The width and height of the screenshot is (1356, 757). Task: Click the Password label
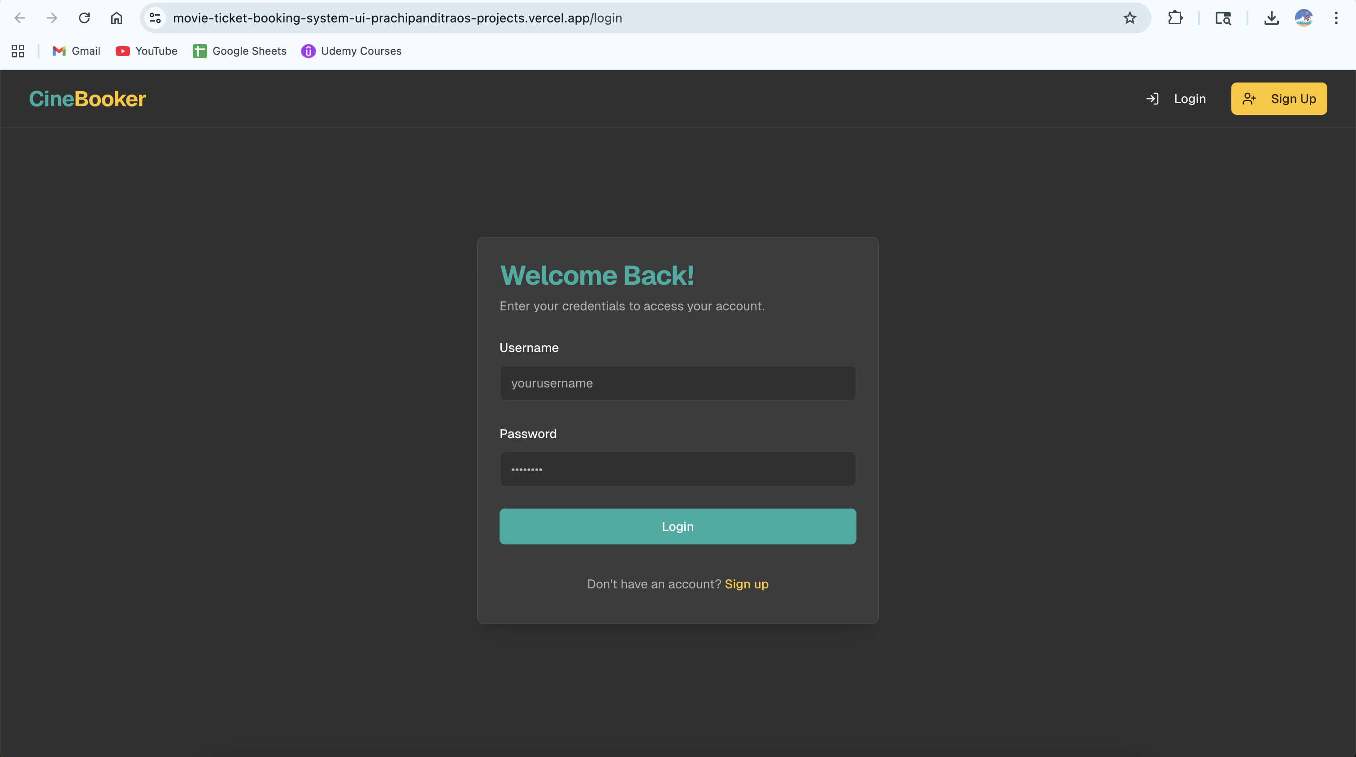click(x=528, y=434)
